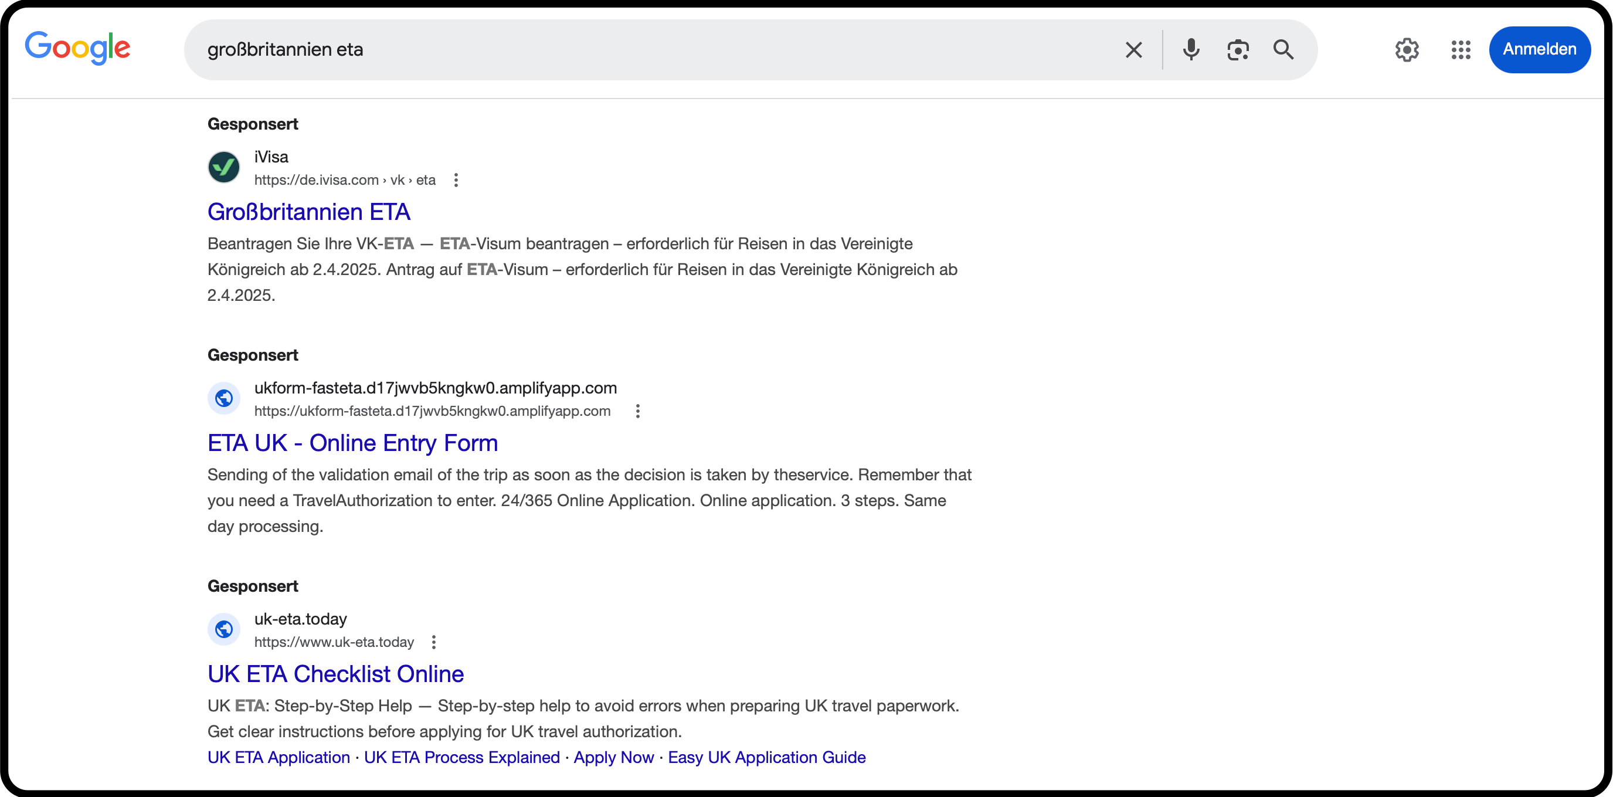Screen dimensions: 1613x797
Task: Click the globe icon of uk-eta.today
Action: click(x=223, y=629)
